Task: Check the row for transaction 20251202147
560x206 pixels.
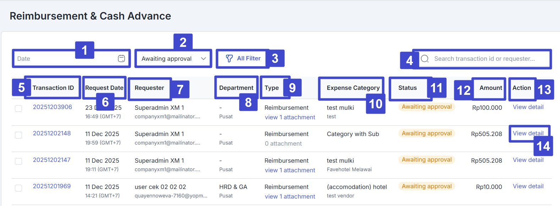Action: (18, 161)
